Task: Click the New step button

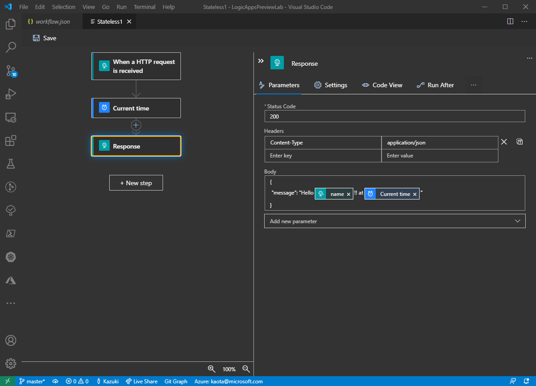Action: pyautogui.click(x=136, y=183)
